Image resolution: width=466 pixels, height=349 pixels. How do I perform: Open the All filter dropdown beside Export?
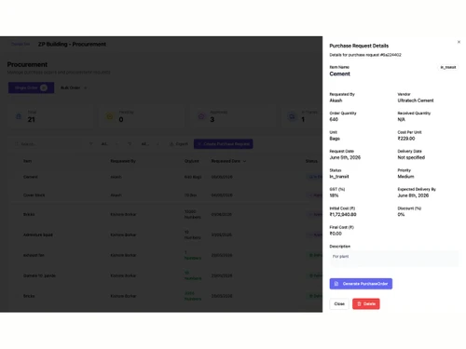(145, 144)
